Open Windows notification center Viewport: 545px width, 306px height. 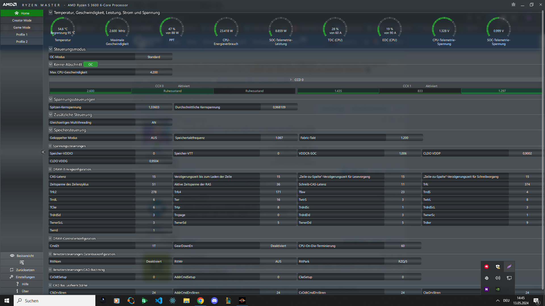[536, 301]
